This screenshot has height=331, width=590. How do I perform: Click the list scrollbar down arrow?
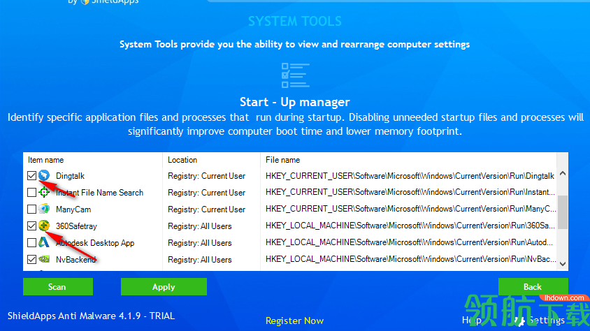tap(563, 264)
